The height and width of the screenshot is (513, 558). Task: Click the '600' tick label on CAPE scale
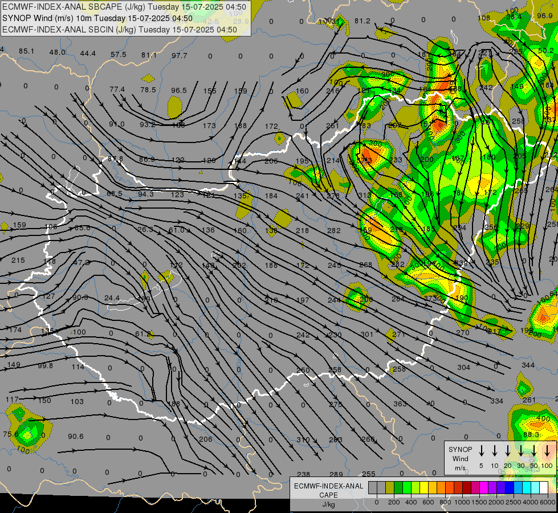click(x=428, y=502)
